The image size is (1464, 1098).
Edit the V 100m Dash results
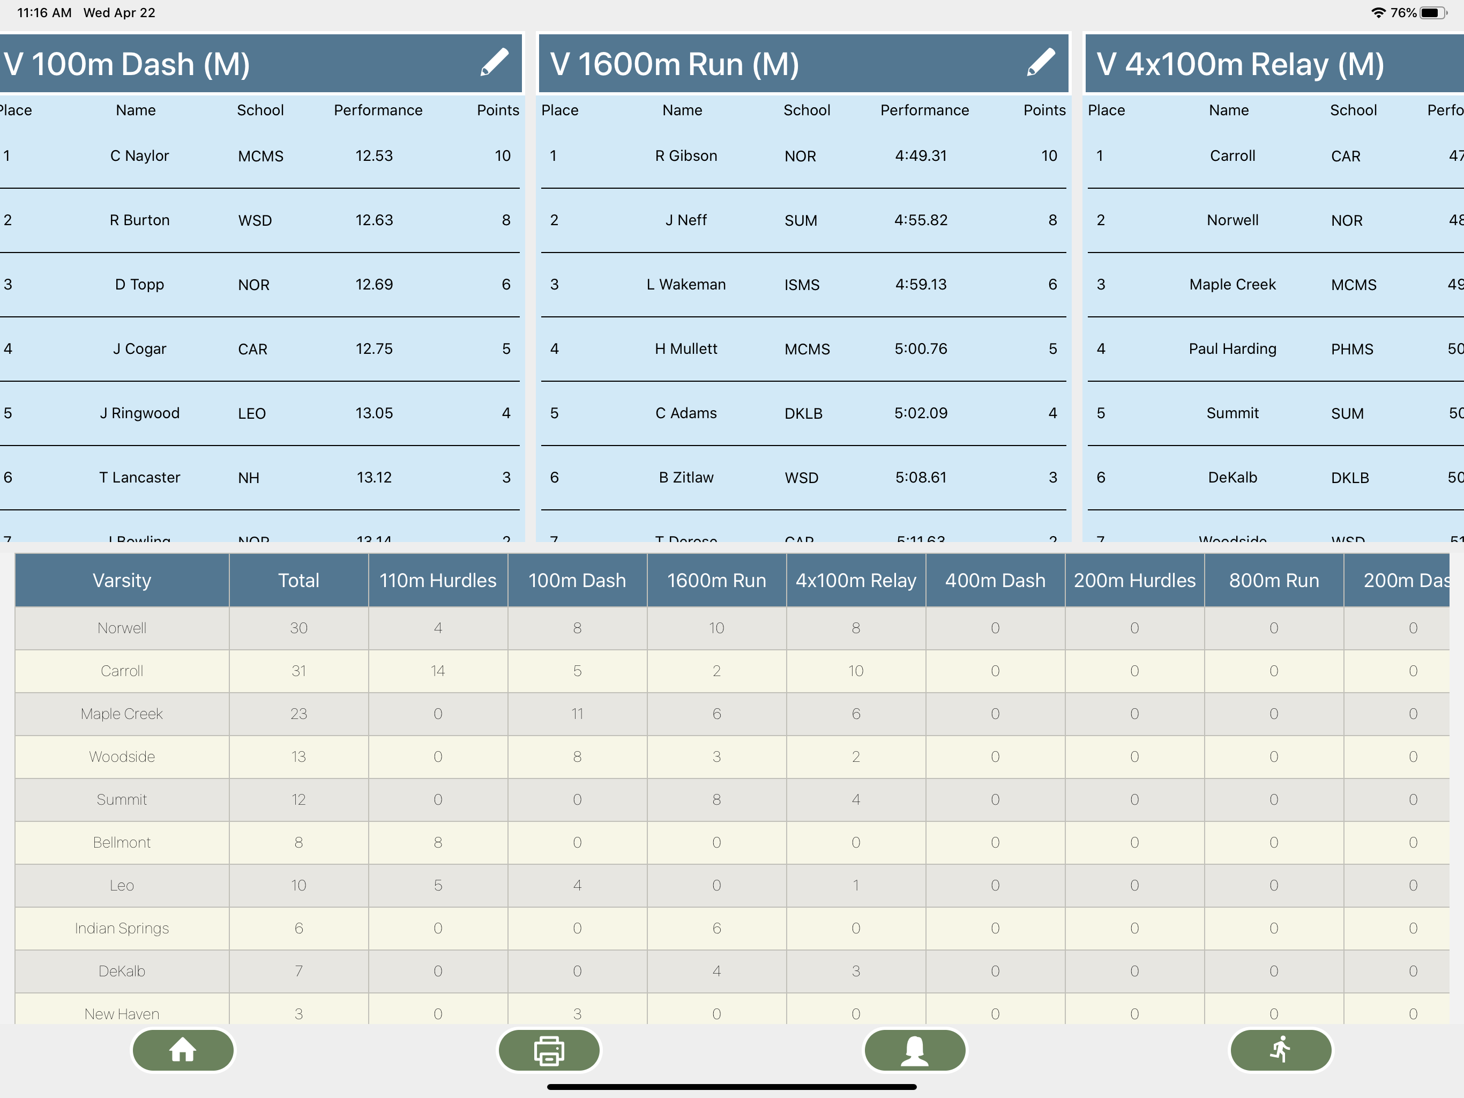pos(495,63)
